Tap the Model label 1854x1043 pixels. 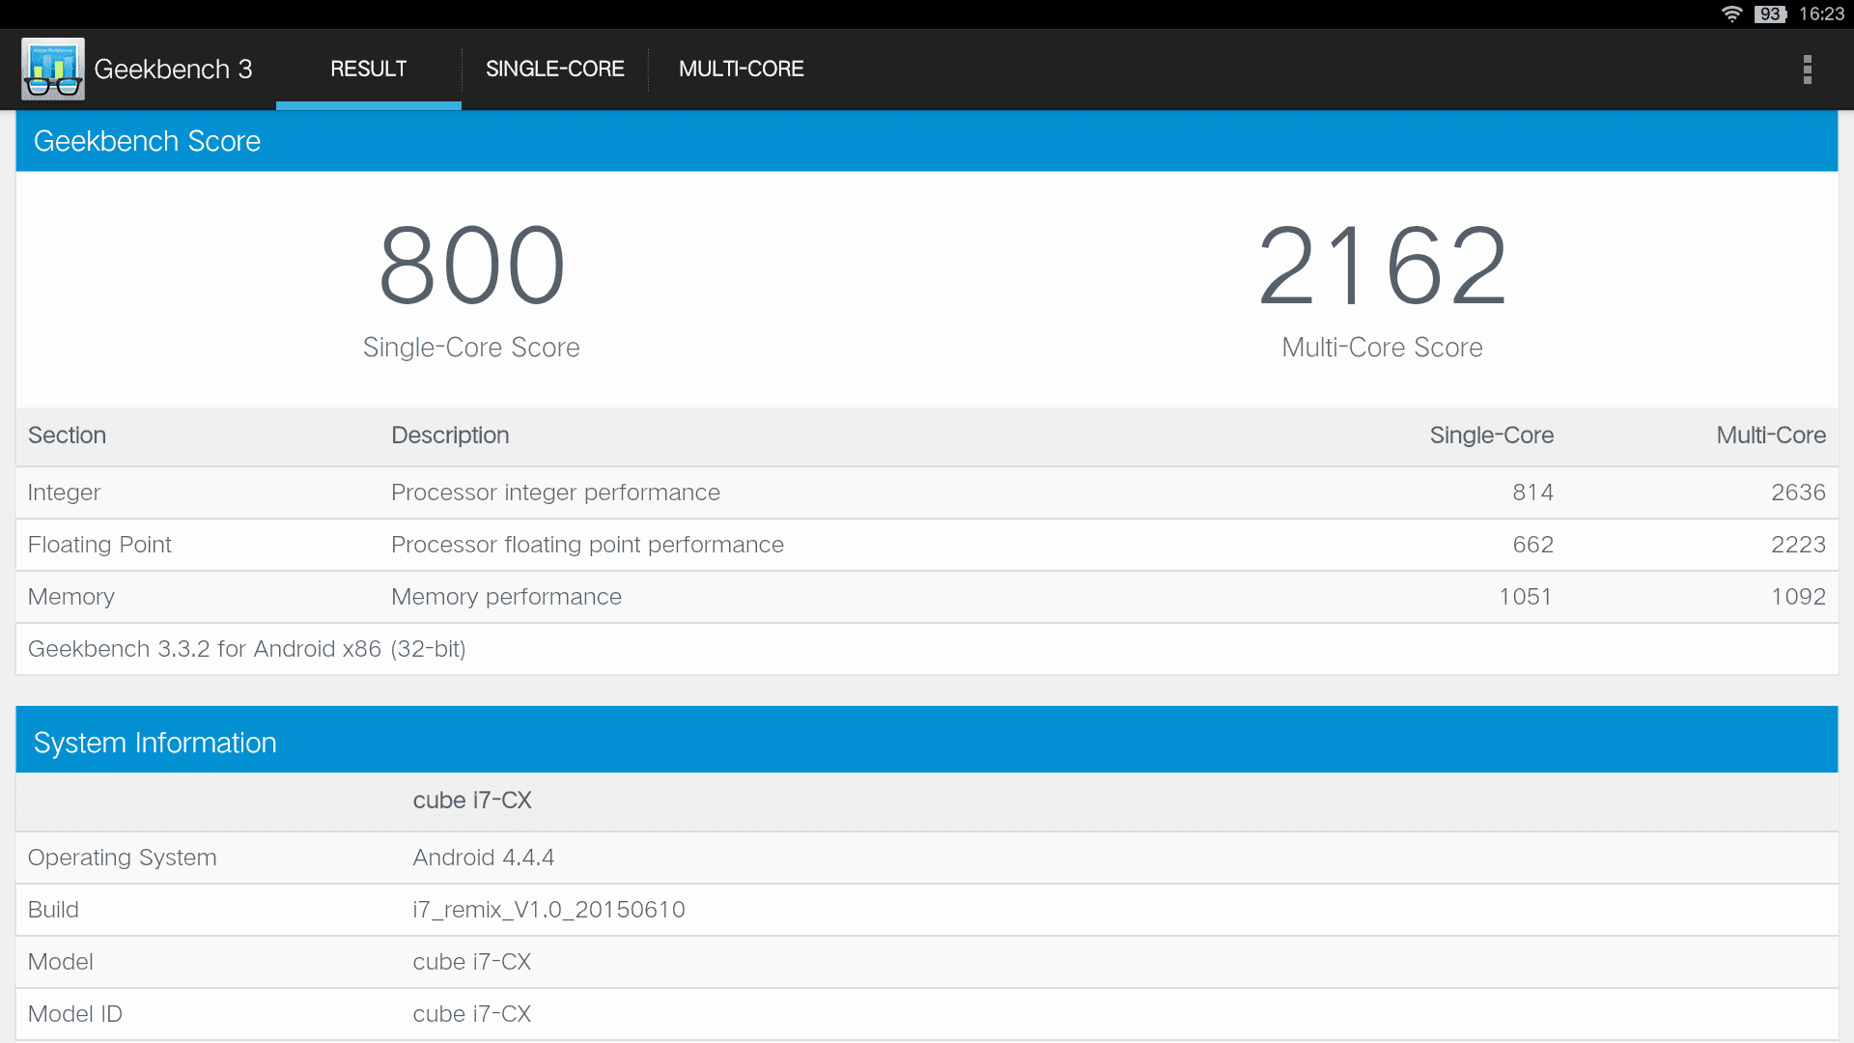pyautogui.click(x=60, y=962)
